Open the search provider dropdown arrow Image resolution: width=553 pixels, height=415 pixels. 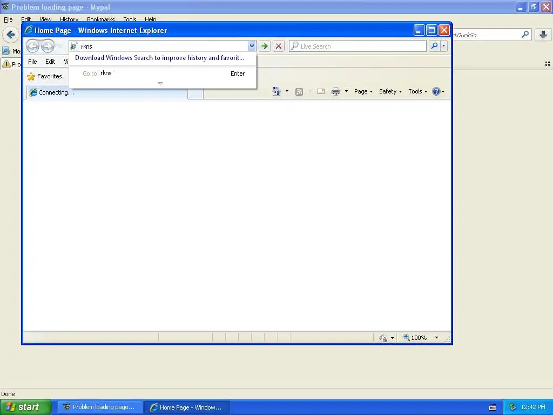(x=444, y=46)
